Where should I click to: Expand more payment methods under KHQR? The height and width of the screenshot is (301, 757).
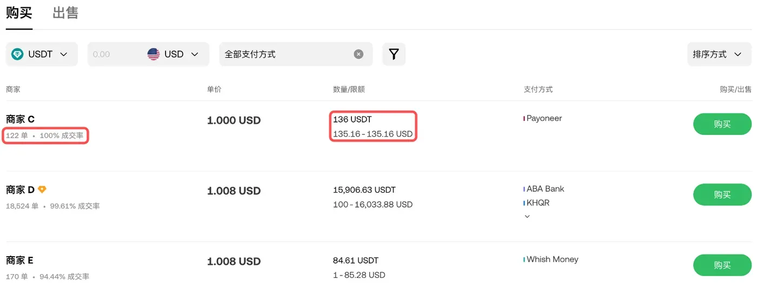pyautogui.click(x=527, y=216)
